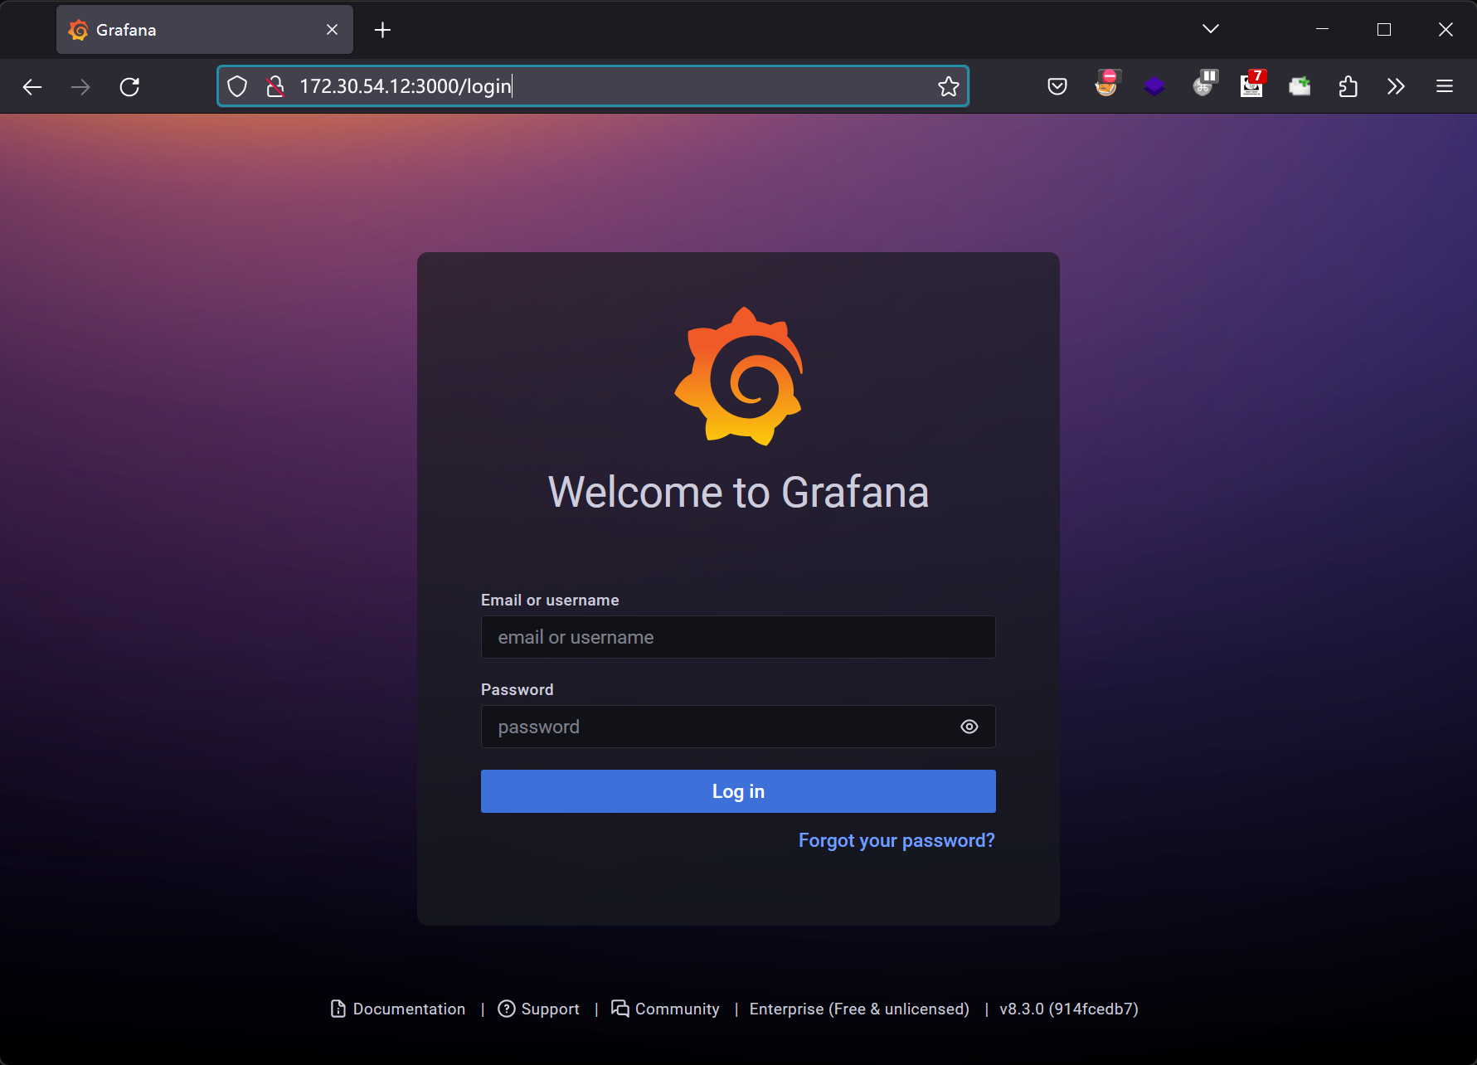Open the Documentation footer link

click(x=398, y=1009)
